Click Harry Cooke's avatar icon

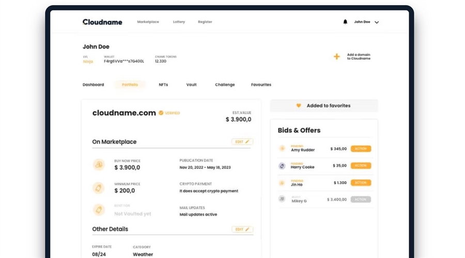[282, 166]
